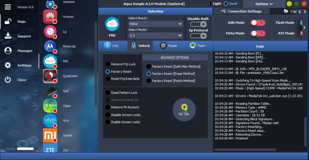Click the 'Userdata : 28.91 GB' log line
309x160 pixels.
(240, 115)
